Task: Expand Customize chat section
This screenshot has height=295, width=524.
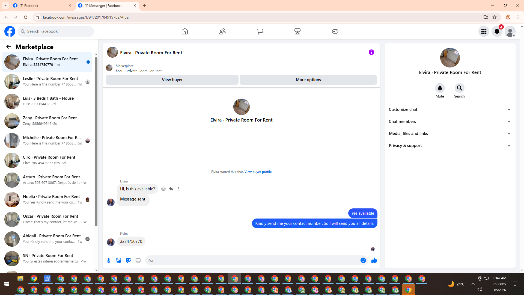Action: click(450, 110)
